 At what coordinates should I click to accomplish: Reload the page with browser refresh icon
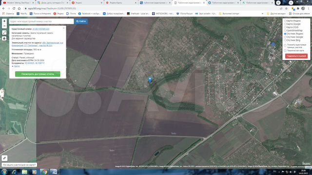pyautogui.click(x=14, y=9)
